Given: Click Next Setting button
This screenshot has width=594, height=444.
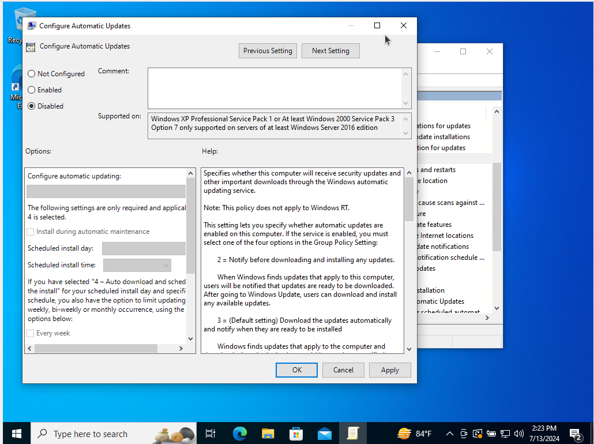Looking at the screenshot, I should pos(330,51).
